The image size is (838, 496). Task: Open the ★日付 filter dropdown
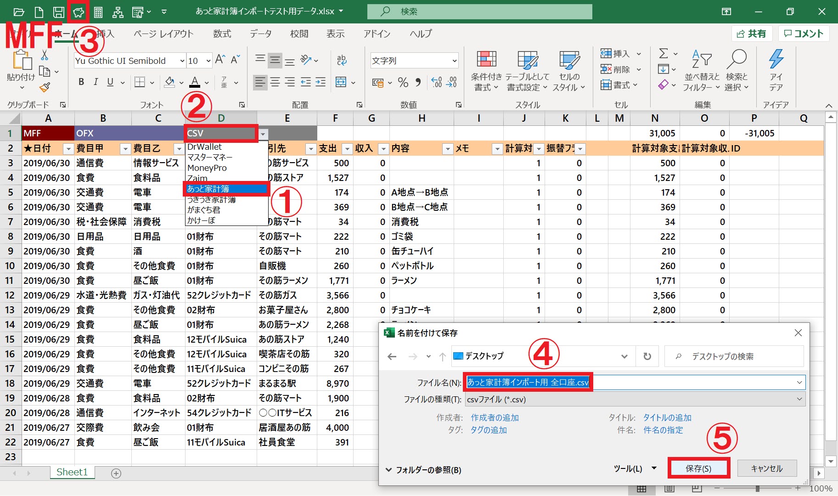(68, 149)
